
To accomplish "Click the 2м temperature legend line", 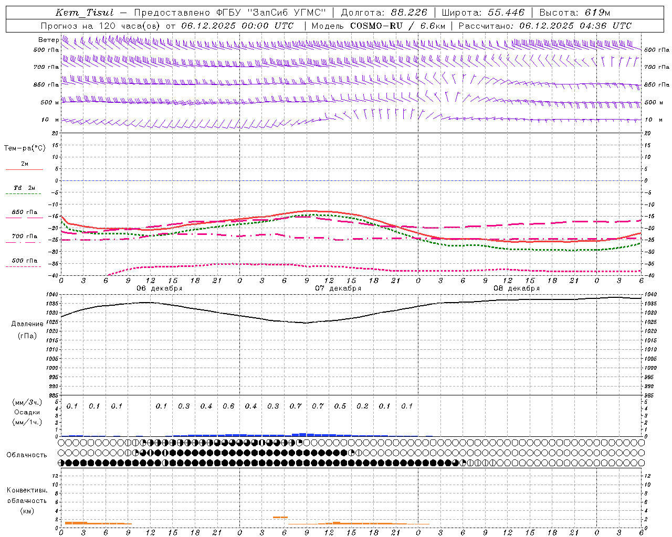I will pyautogui.click(x=24, y=166).
